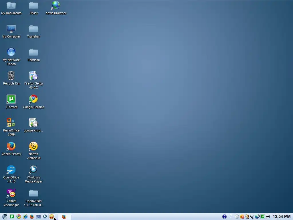Select the My Computer desktop icon
293x220 pixels.
(11, 32)
